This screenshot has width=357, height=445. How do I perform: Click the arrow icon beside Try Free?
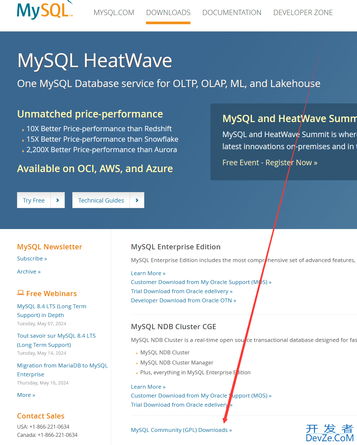coord(58,200)
